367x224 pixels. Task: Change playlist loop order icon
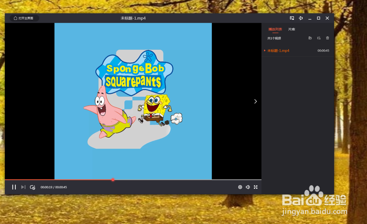point(319,38)
